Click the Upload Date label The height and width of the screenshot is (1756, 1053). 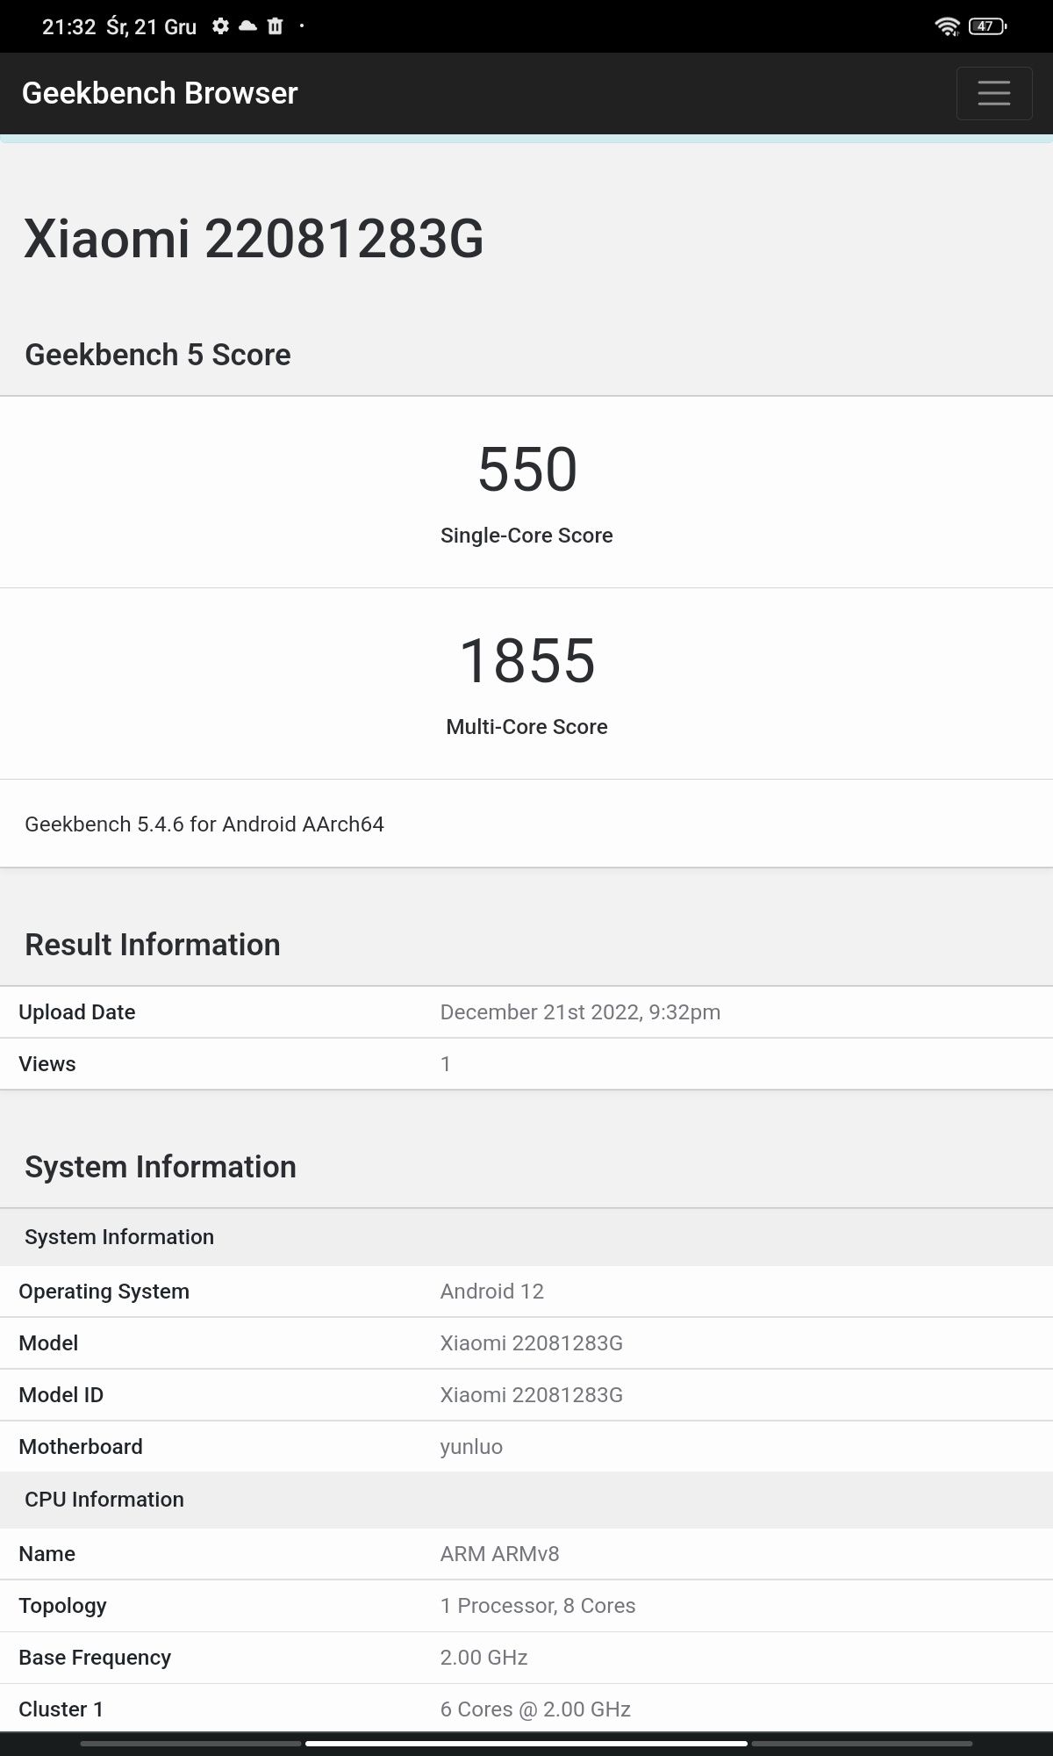[77, 1012]
